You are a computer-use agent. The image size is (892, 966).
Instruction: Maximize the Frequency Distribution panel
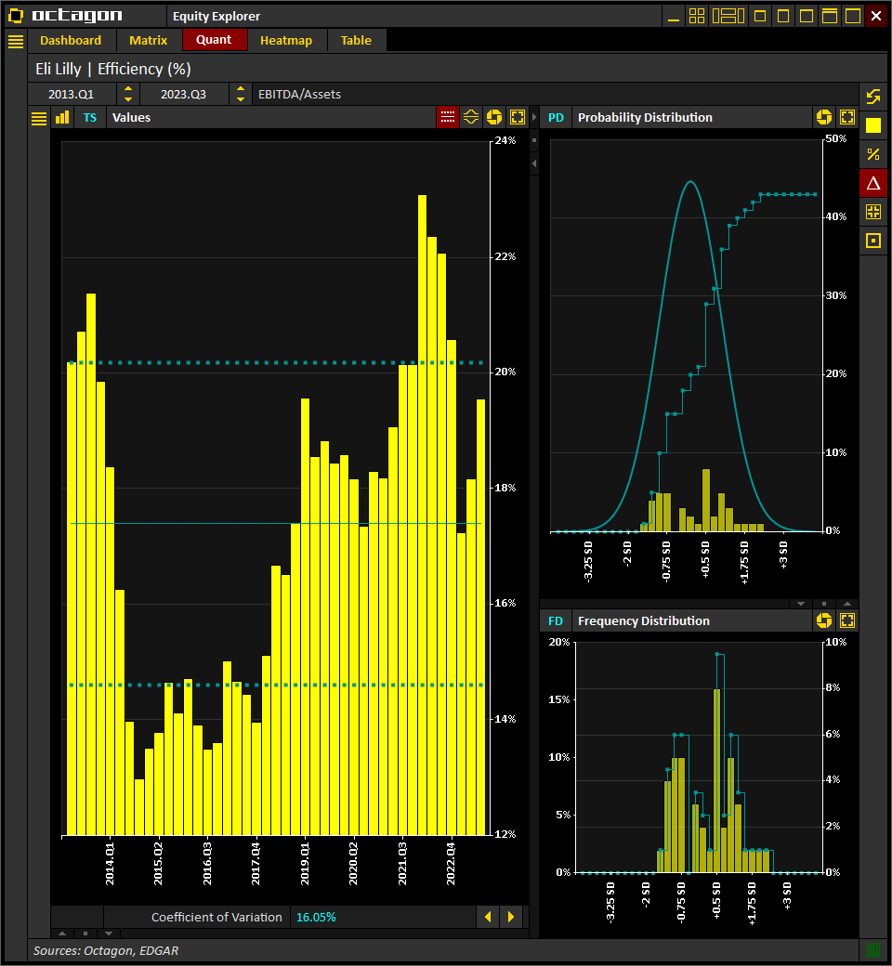[847, 620]
